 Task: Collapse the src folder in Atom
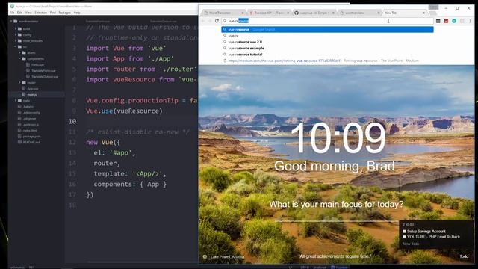click(x=16, y=46)
